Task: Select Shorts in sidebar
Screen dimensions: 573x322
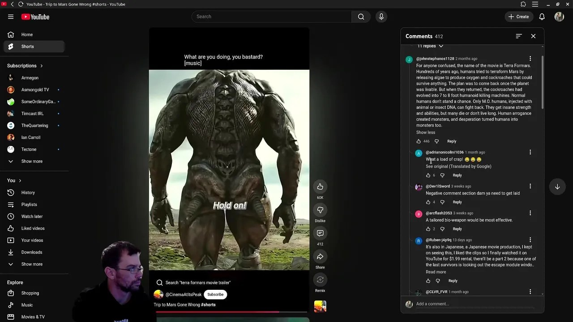Action: click(x=34, y=47)
